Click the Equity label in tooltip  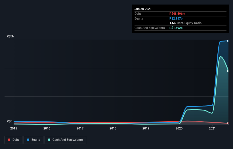pyautogui.click(x=139, y=18)
